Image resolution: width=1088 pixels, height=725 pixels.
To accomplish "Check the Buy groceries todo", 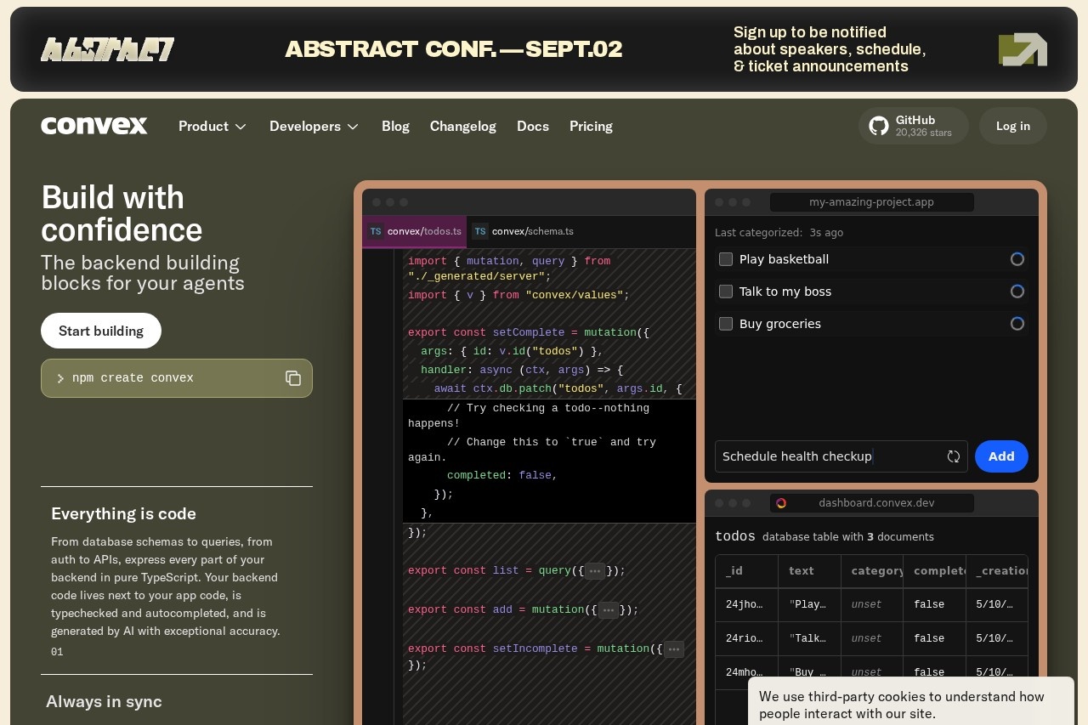I will 726,324.
